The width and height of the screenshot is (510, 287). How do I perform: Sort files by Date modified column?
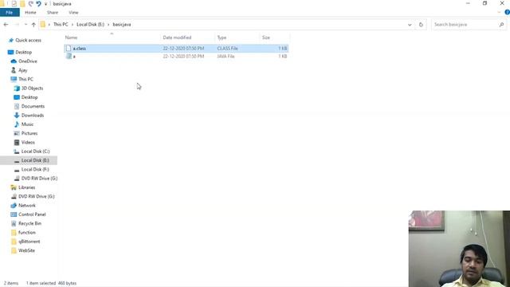point(177,37)
